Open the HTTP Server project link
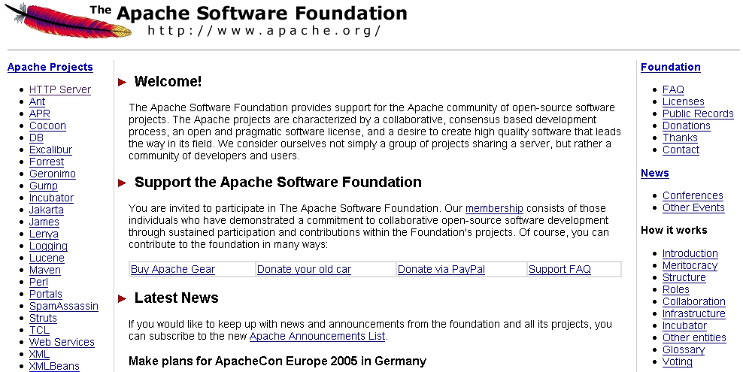 (60, 89)
